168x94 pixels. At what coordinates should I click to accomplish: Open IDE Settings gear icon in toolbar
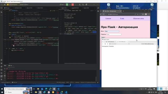86,5
